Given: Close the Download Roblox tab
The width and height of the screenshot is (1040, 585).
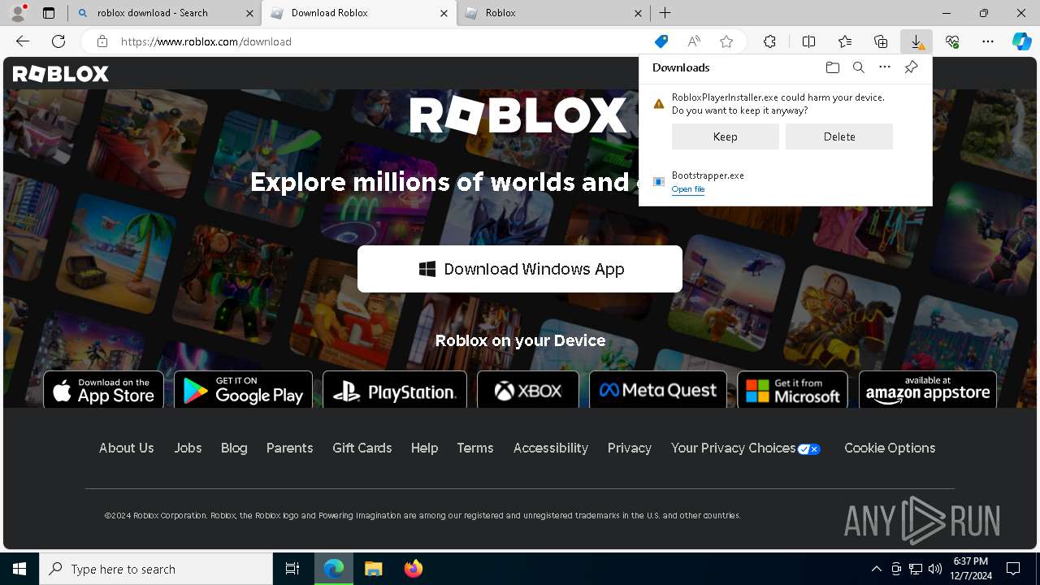Looking at the screenshot, I should (x=444, y=13).
